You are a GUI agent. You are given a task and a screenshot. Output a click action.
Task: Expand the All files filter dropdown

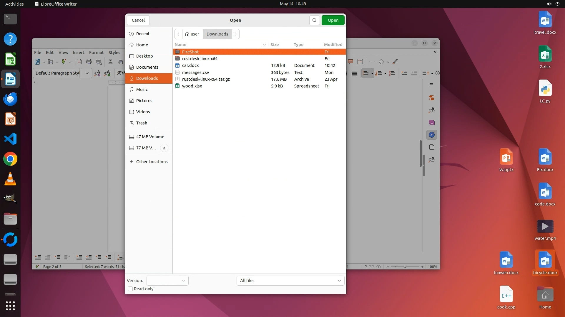click(290, 281)
